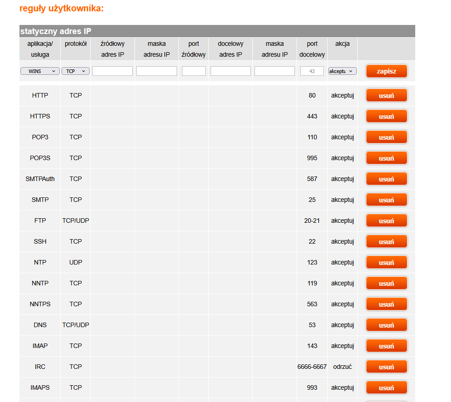
Task: Click the port docelowy field showing 42
Action: (x=312, y=71)
